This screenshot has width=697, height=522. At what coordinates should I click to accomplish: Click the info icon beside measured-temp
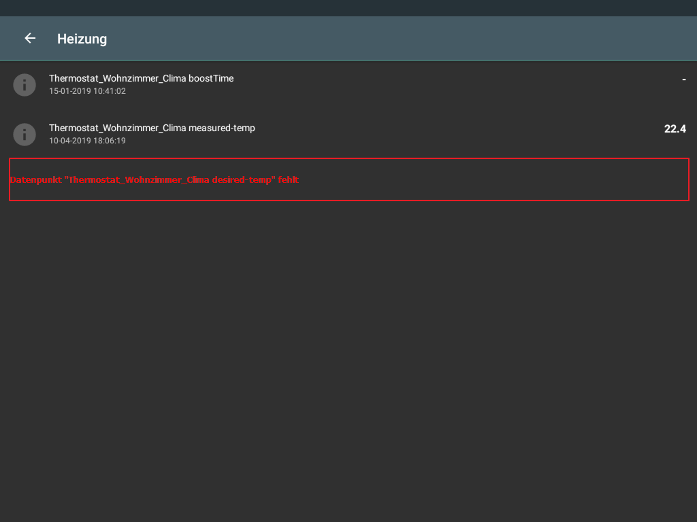coord(25,135)
